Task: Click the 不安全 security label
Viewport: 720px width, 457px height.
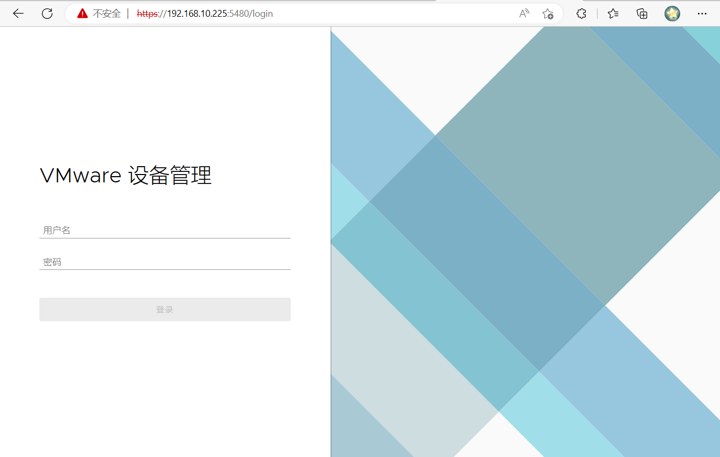Action: (106, 13)
